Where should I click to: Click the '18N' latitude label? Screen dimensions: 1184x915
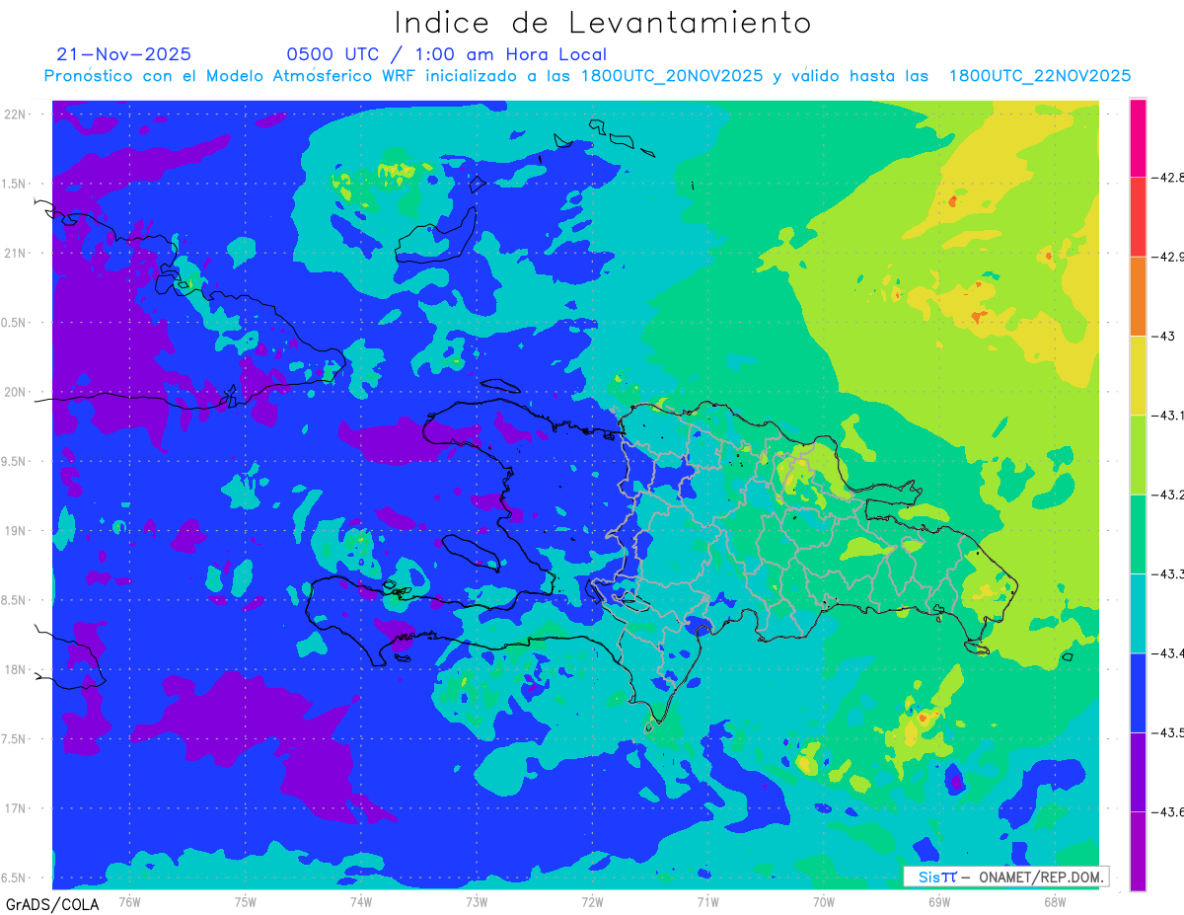point(17,669)
